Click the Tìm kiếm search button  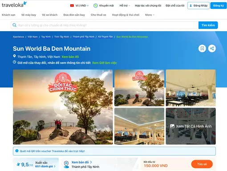tap(208, 25)
